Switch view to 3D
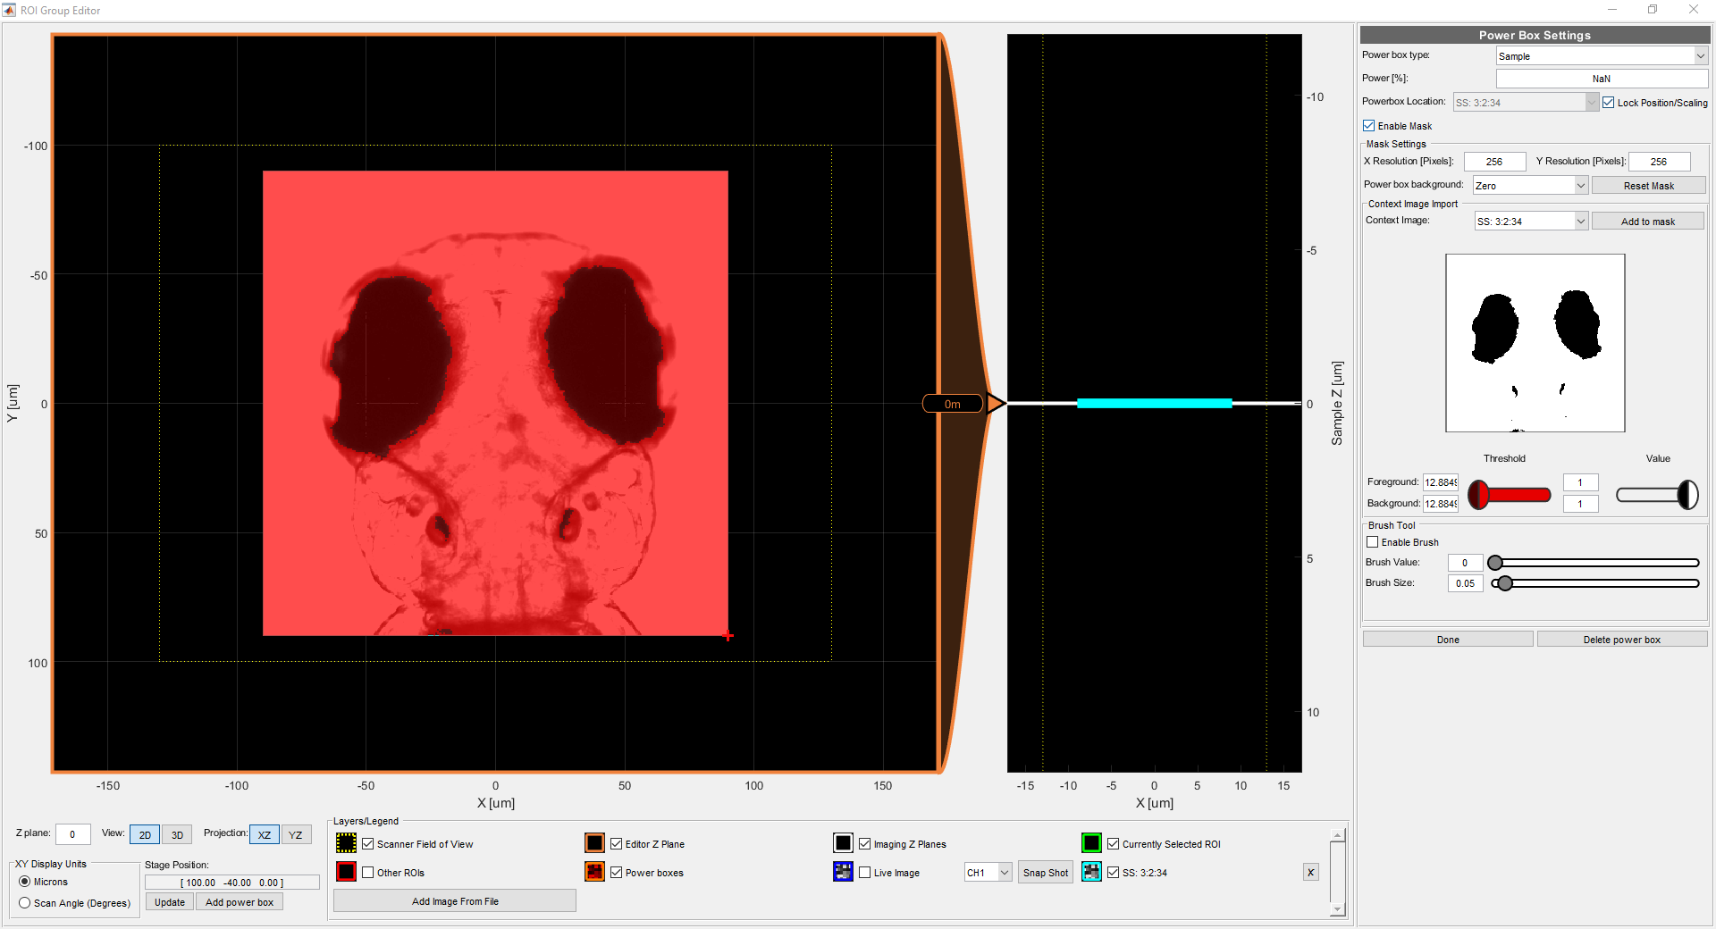 pyautogui.click(x=176, y=834)
